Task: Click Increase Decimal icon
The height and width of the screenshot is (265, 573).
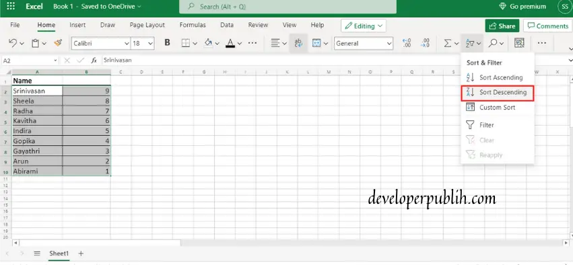Action: [407, 43]
